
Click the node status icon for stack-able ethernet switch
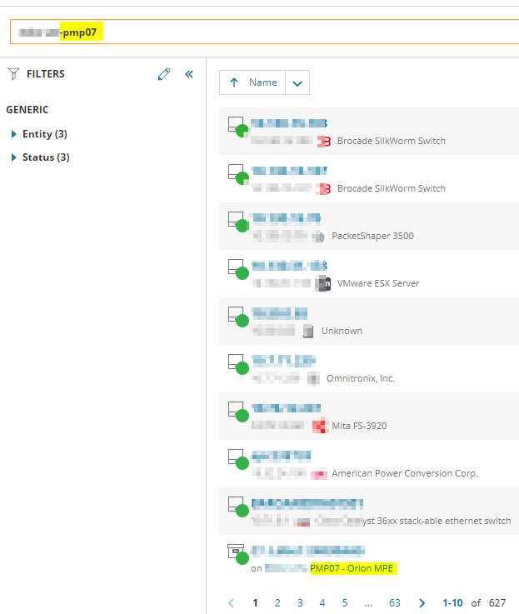coord(238,507)
